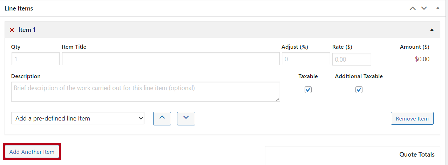Click the Item 1 header title
The image size is (448, 165).
[27, 30]
